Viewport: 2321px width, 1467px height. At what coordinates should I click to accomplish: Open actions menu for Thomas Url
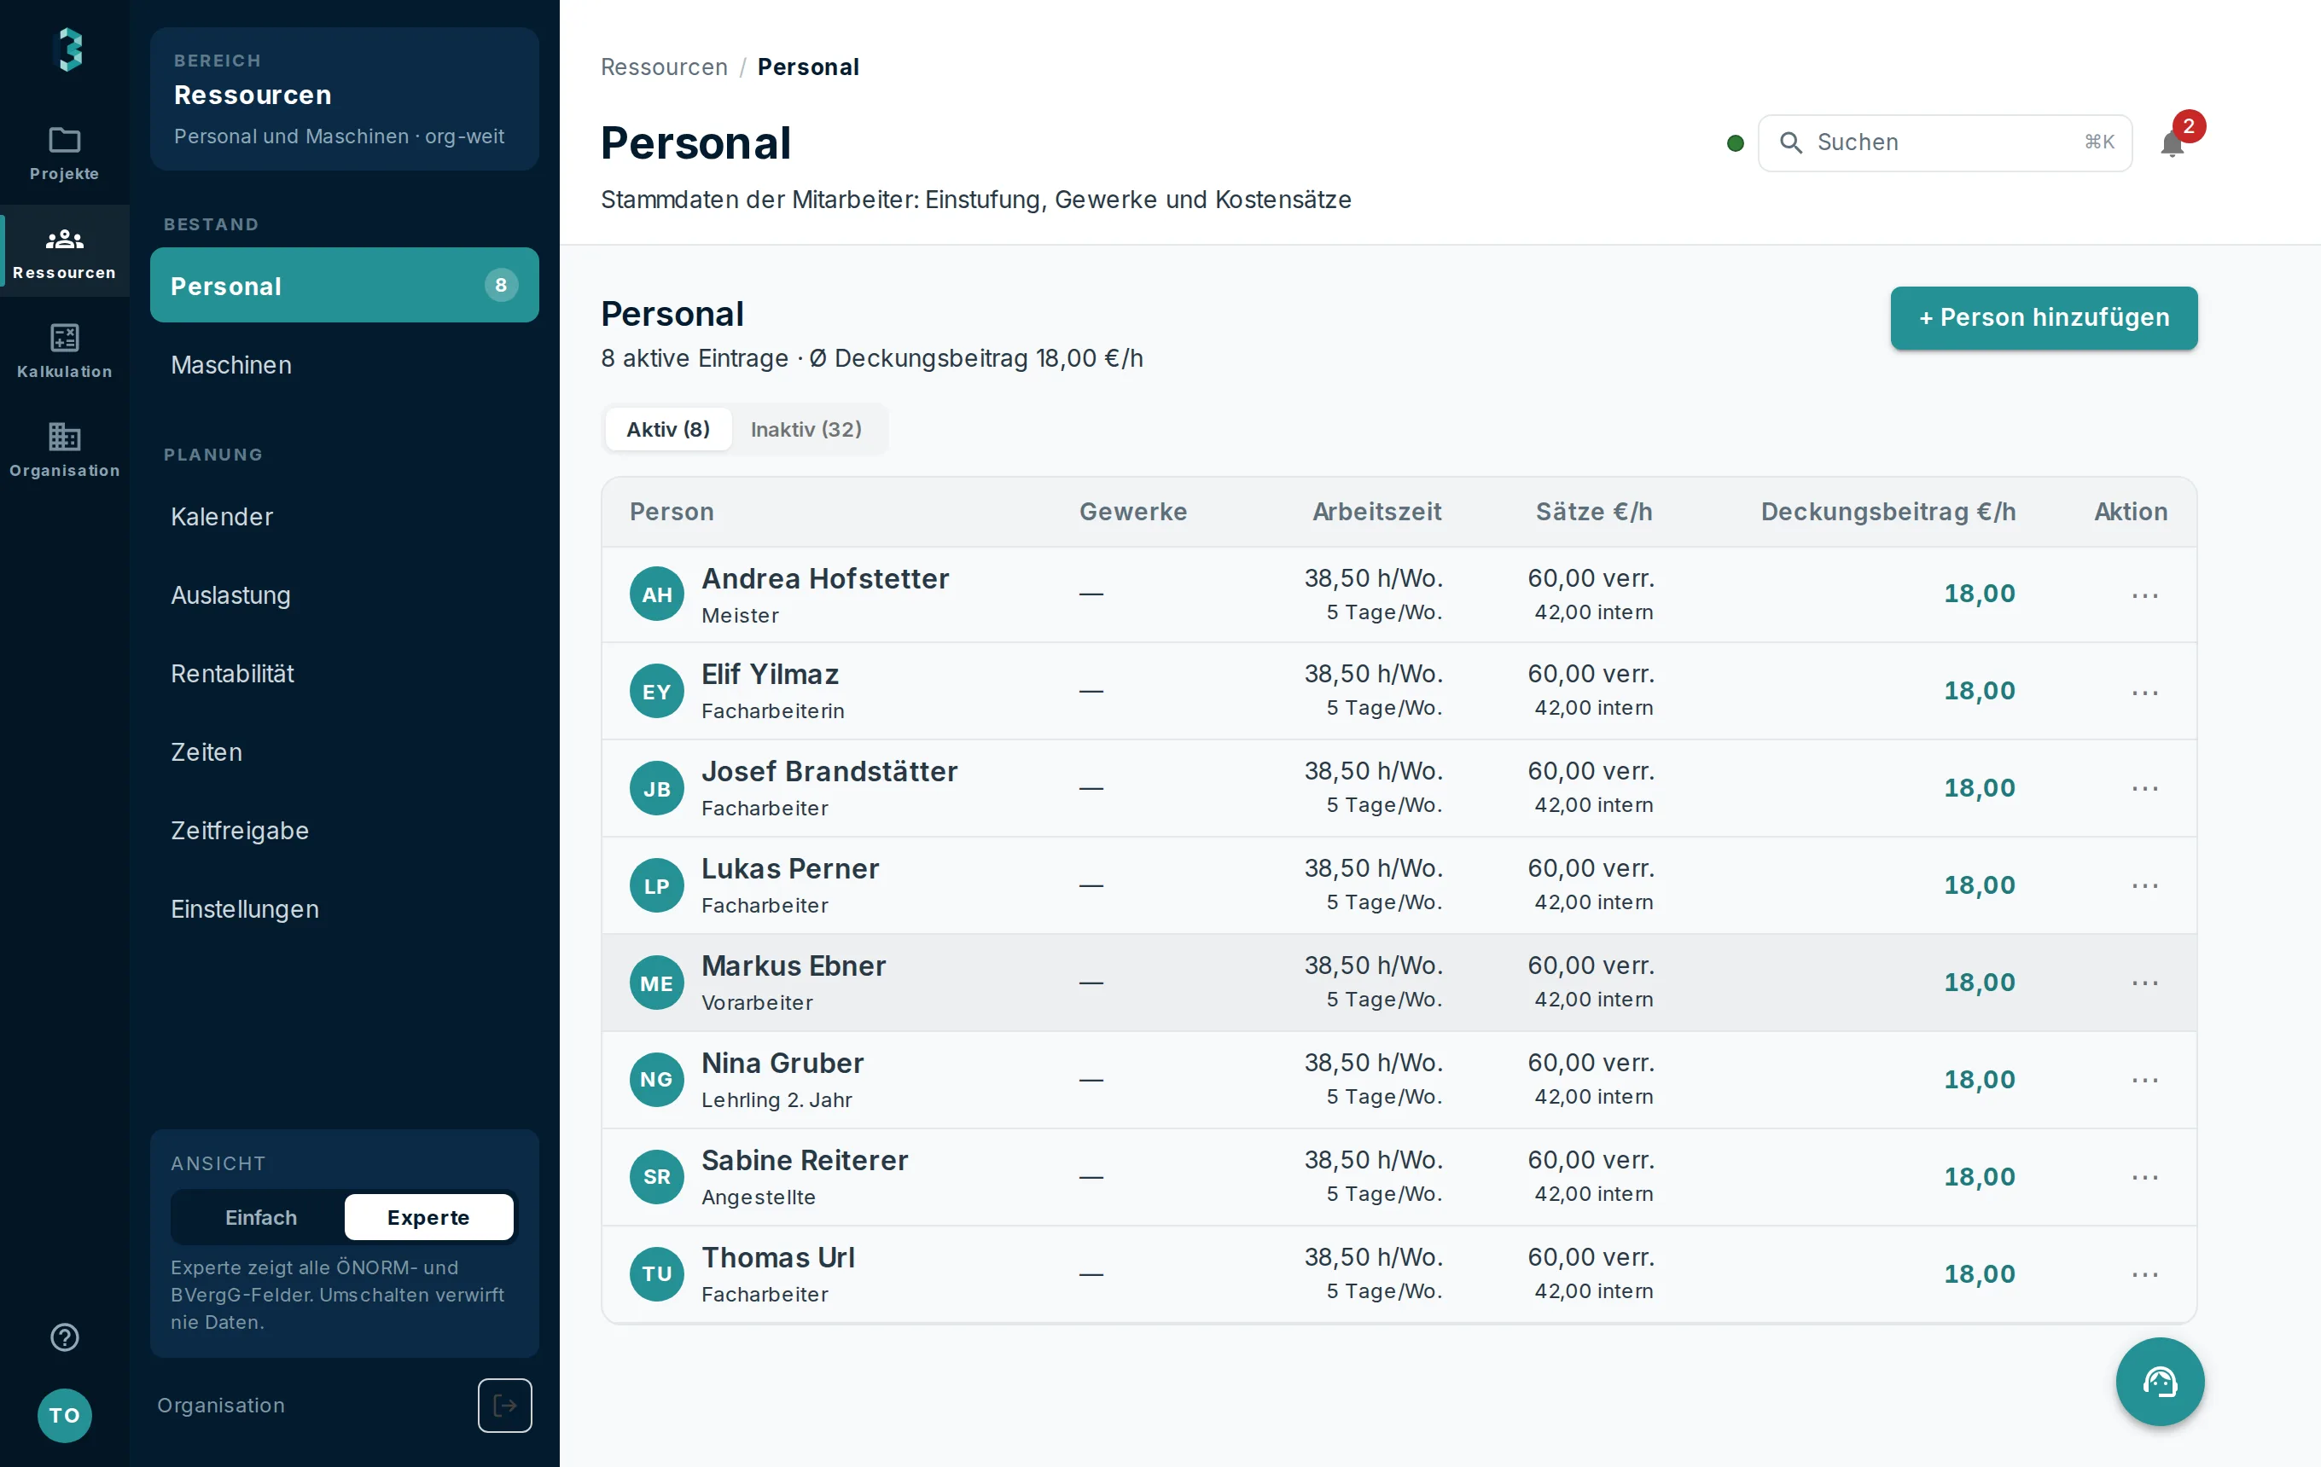point(2144,1274)
